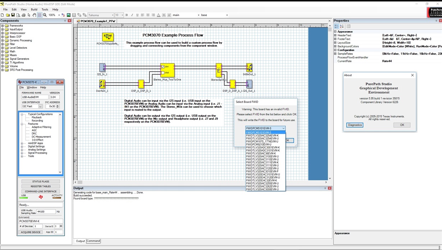Open the USB Interface I2C Fast dropdown

pos(40,107)
